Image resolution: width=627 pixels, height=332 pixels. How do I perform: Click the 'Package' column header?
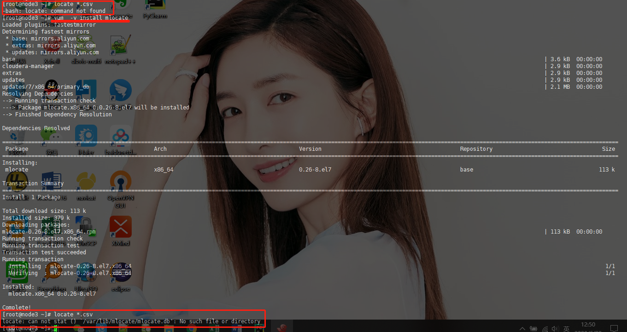(17, 149)
